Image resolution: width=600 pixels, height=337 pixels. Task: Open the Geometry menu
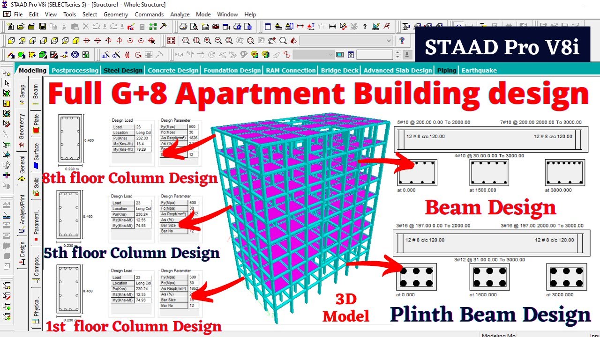coord(116,15)
